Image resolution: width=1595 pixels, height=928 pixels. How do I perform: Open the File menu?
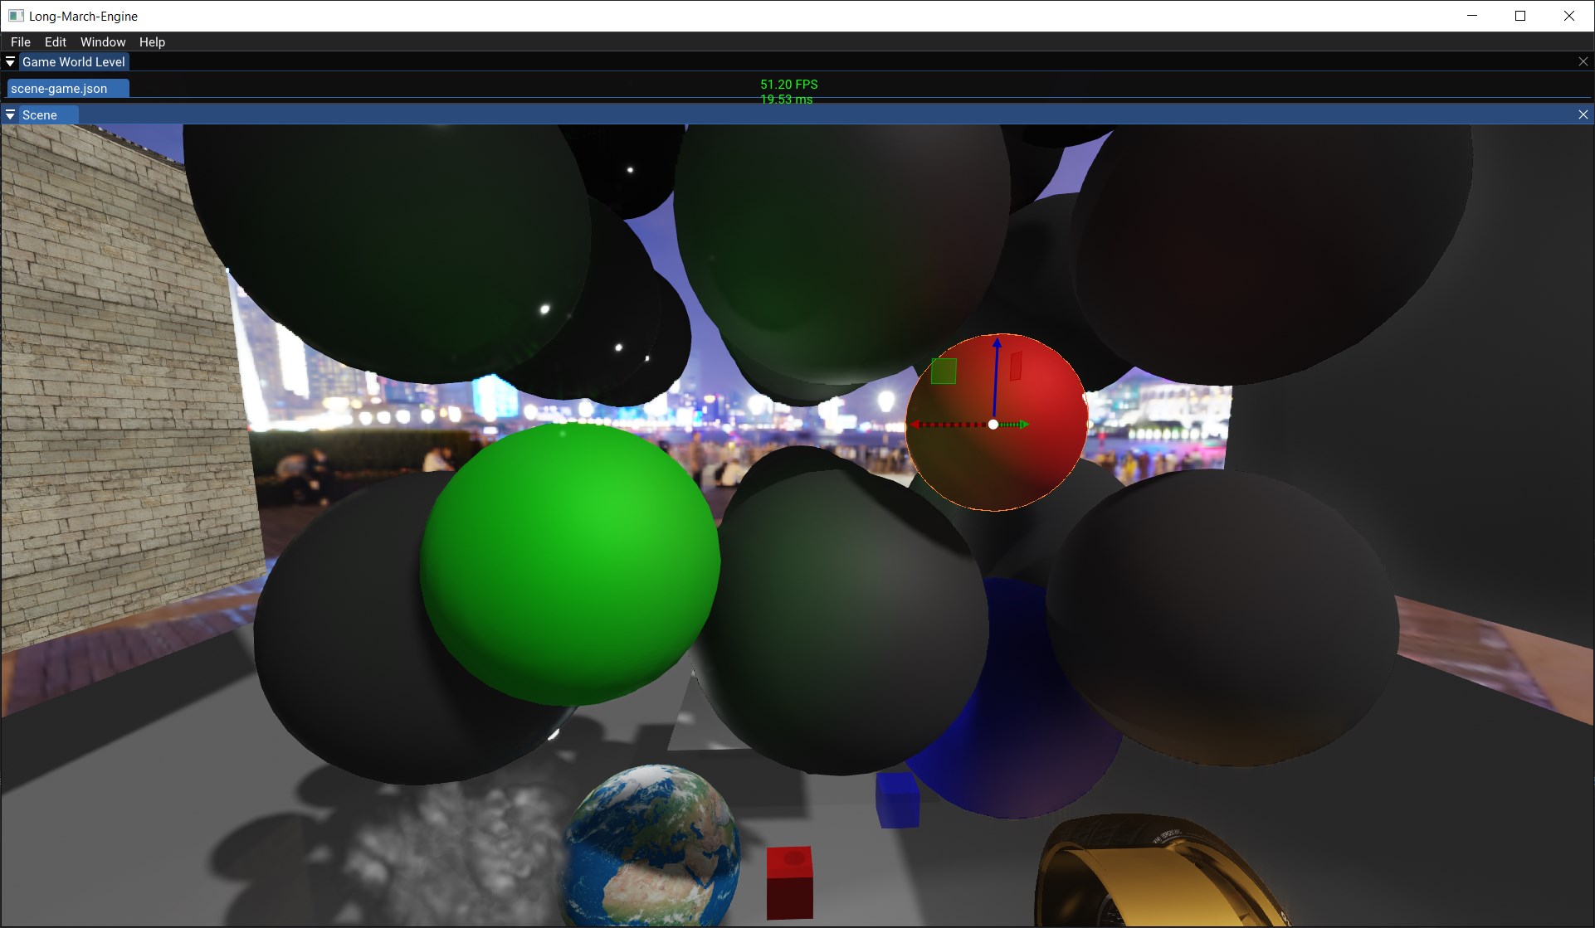point(21,41)
